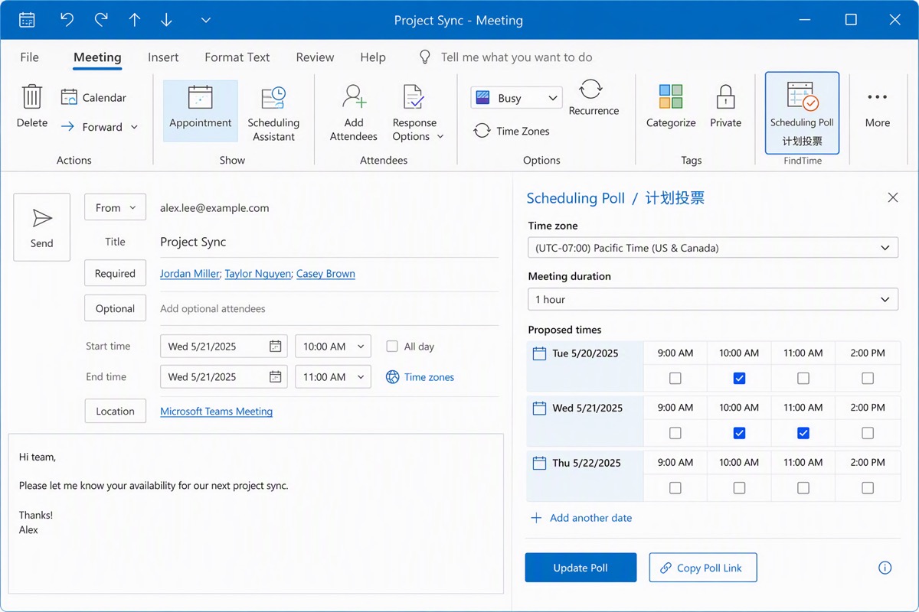The image size is (919, 612).
Task: Open the Help tab
Action: click(x=373, y=57)
